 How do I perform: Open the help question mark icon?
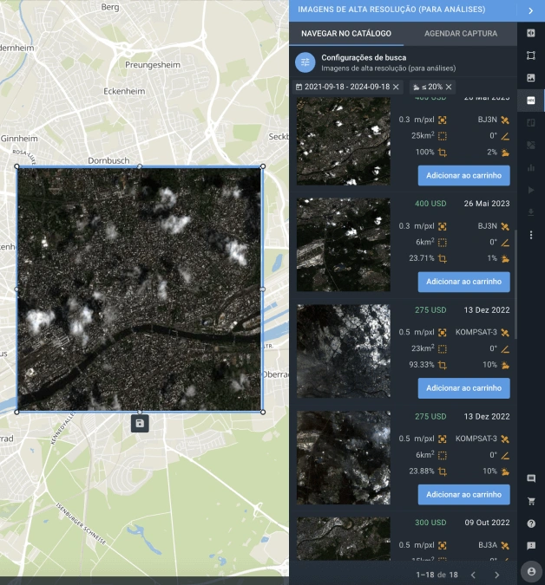click(x=531, y=523)
